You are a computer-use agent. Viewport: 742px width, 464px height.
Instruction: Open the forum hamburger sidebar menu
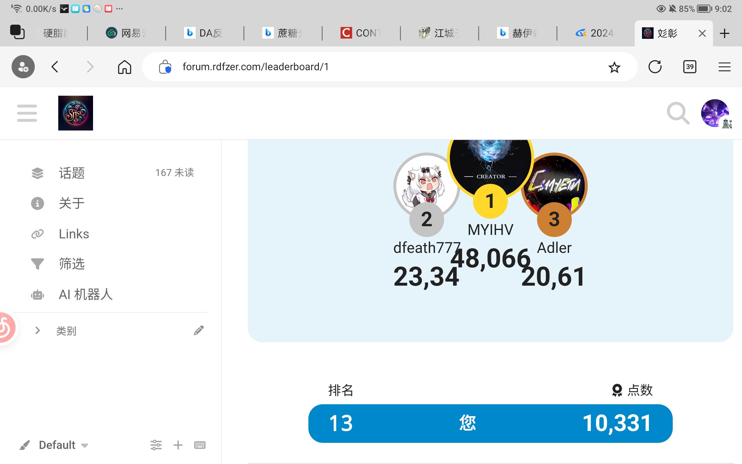click(x=27, y=113)
